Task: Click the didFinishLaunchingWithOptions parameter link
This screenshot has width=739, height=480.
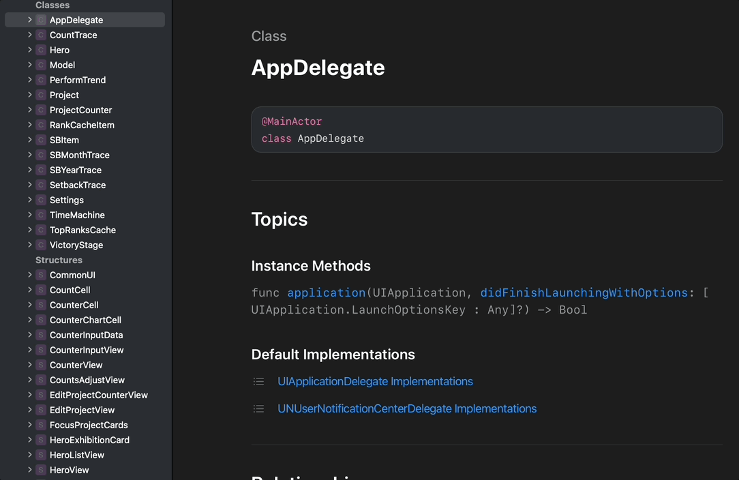Action: coord(584,292)
